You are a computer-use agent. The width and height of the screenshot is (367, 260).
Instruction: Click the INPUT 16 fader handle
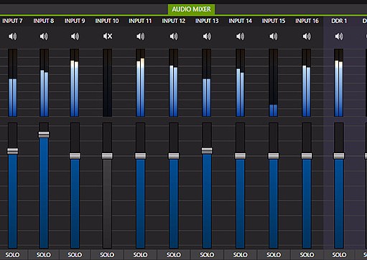coord(307,156)
